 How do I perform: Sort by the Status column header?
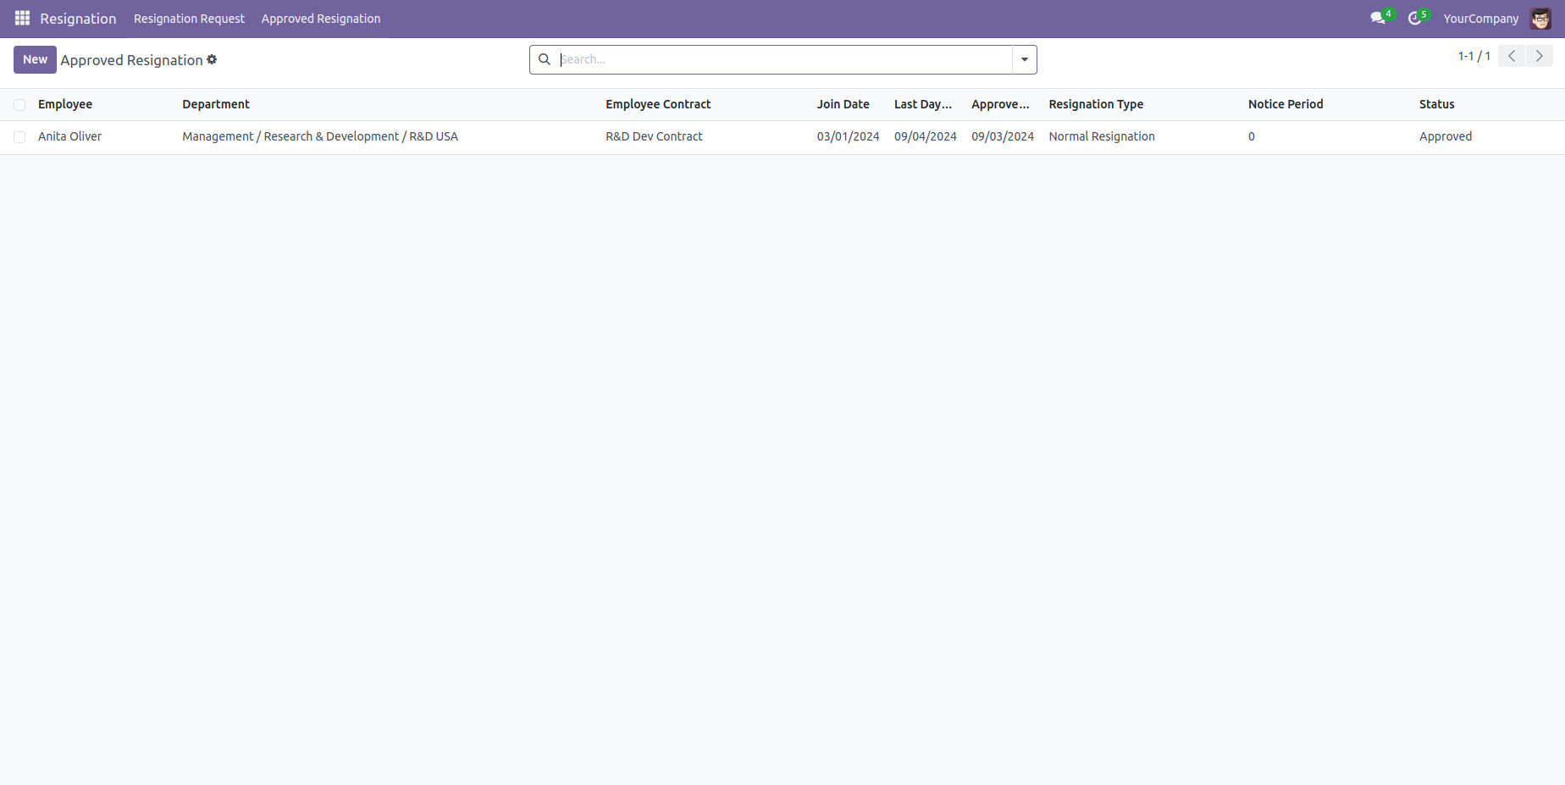[x=1436, y=104]
